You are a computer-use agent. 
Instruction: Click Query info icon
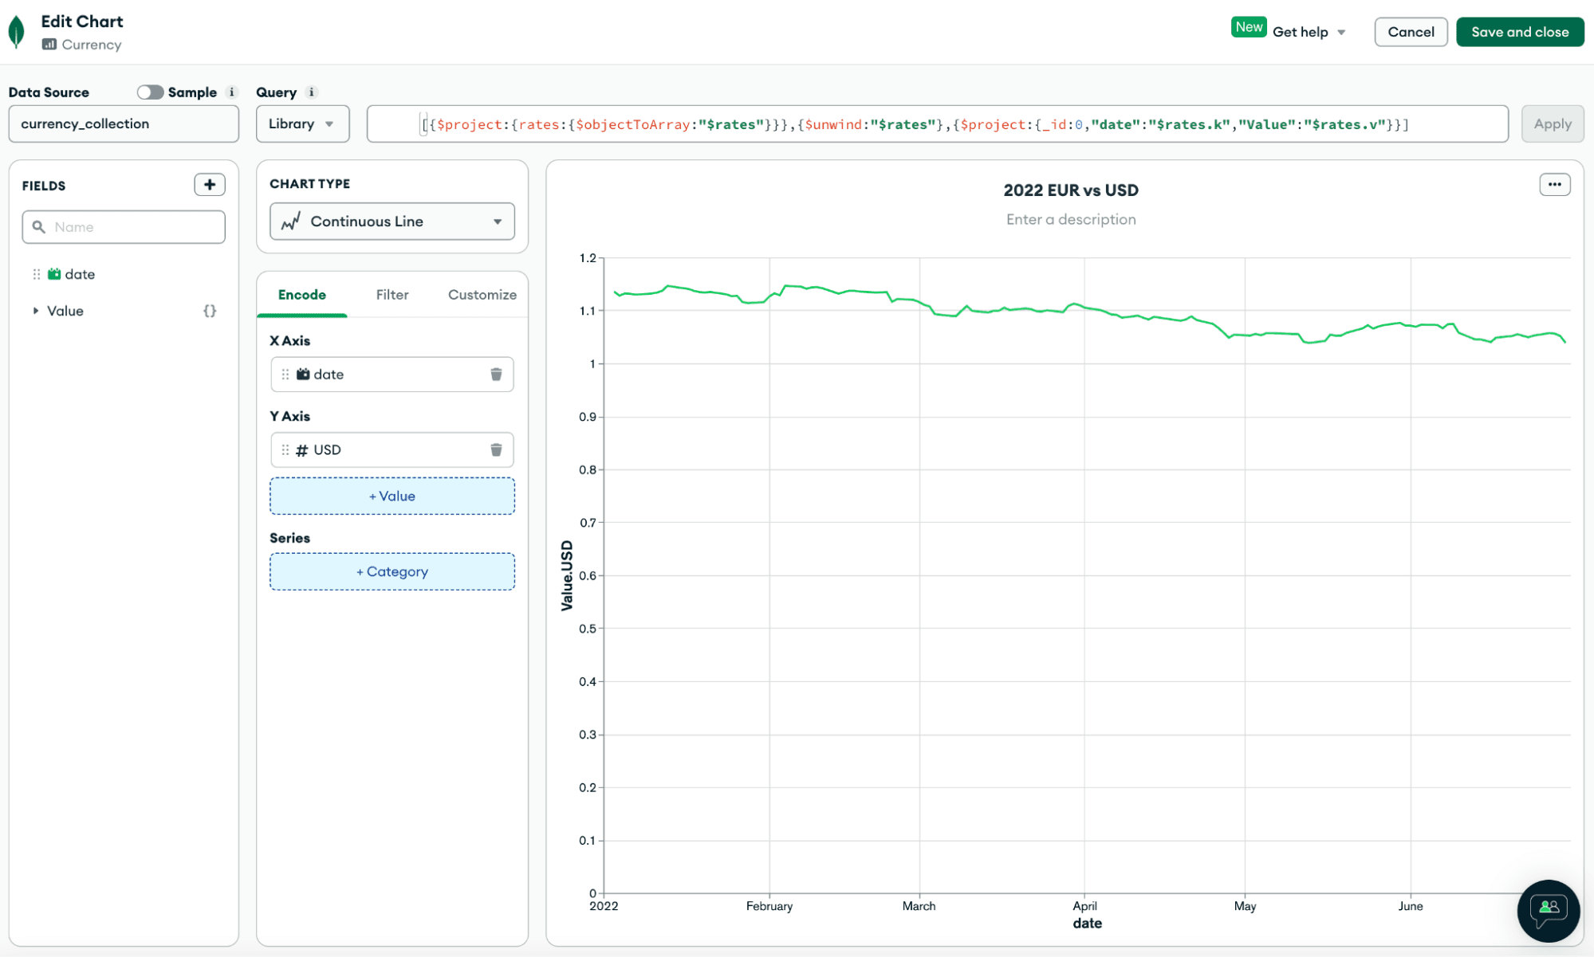(312, 92)
